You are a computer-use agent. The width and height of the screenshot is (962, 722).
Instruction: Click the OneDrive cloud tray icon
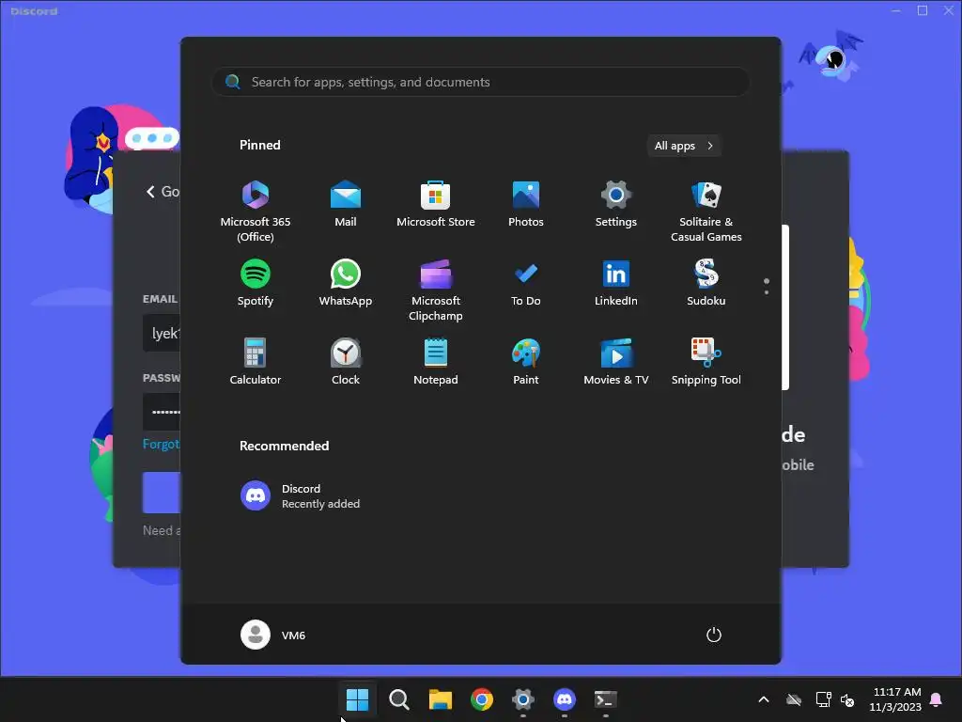pyautogui.click(x=794, y=699)
